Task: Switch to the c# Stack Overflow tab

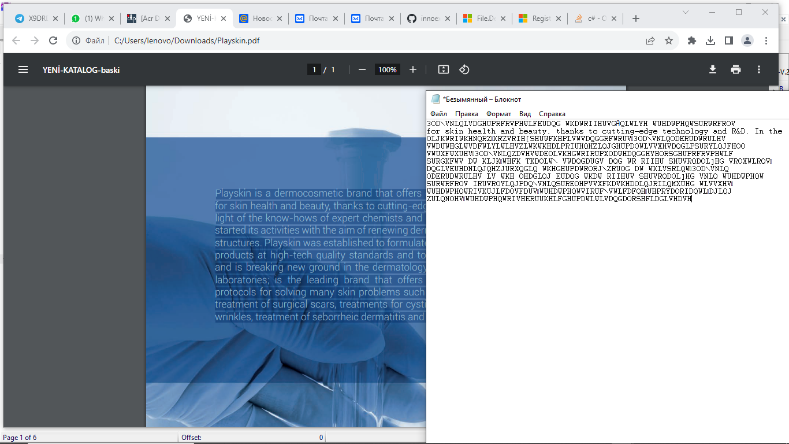Action: coord(595,18)
